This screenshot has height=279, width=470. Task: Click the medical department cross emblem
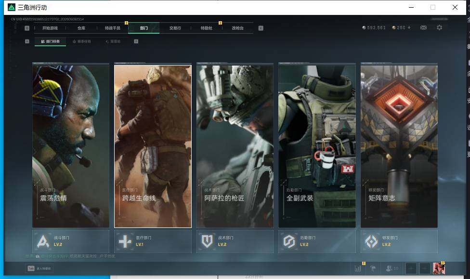[125, 241]
